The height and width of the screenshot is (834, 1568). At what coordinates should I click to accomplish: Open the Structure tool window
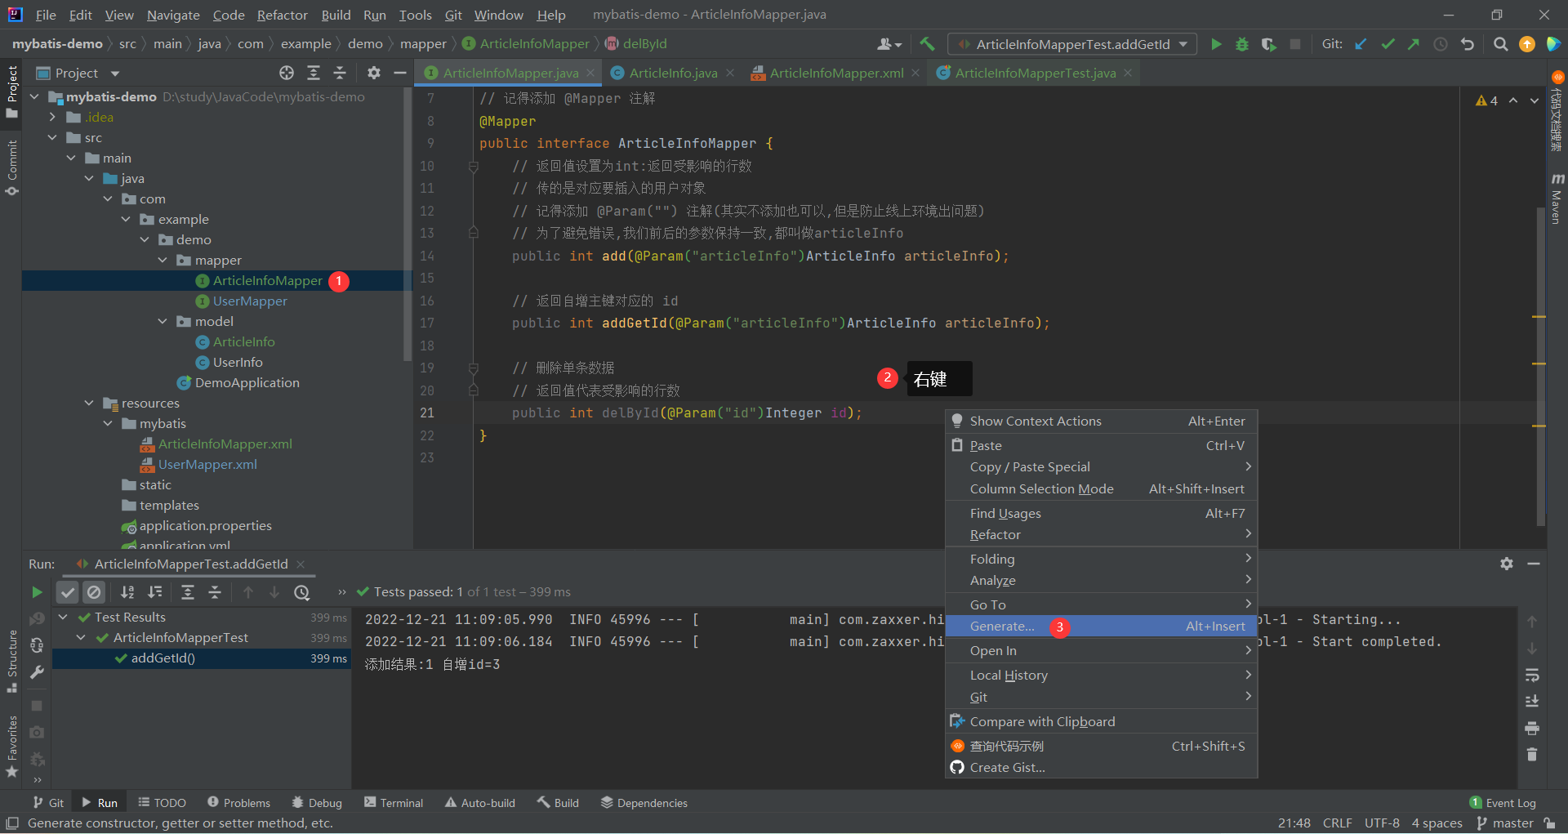(12, 661)
